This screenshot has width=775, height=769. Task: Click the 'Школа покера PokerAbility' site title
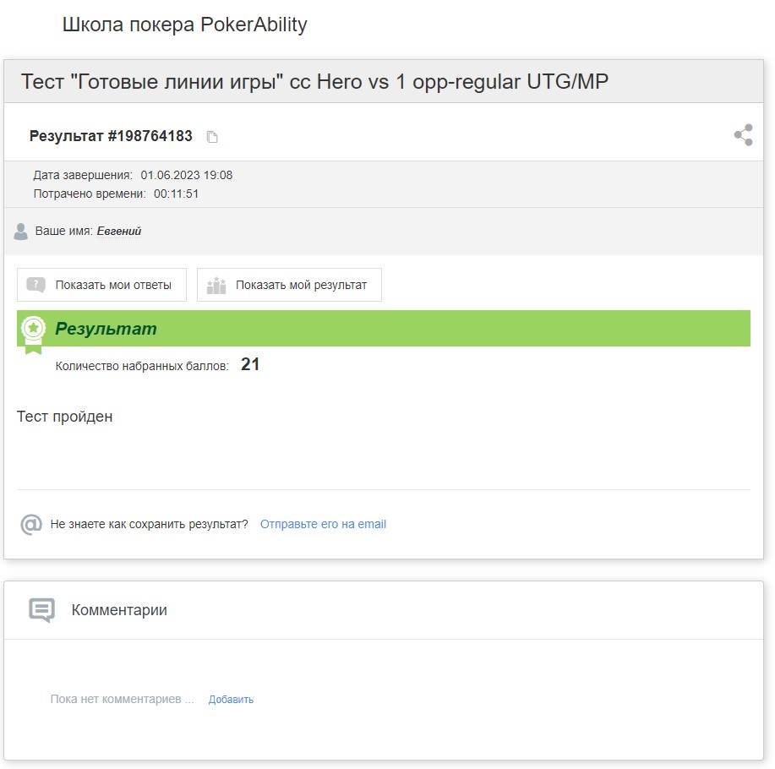pyautogui.click(x=185, y=25)
